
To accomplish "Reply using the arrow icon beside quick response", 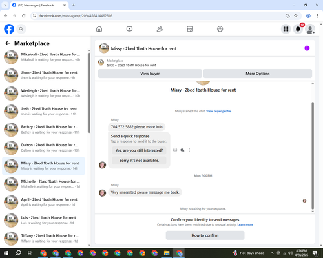I will pos(182,150).
